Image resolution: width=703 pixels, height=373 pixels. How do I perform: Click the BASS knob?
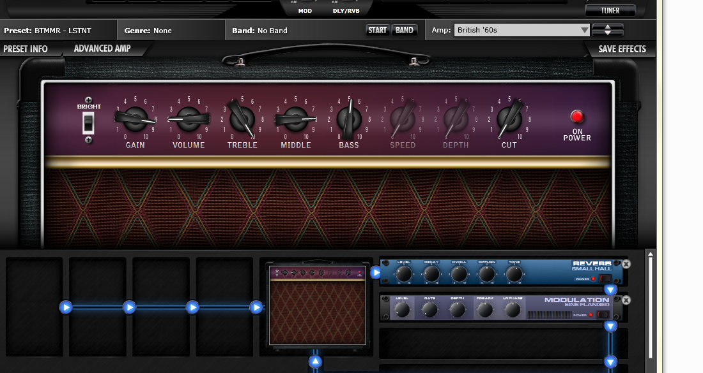click(349, 119)
